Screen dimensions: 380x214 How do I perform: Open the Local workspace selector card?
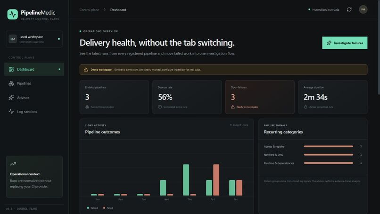tap(34, 39)
